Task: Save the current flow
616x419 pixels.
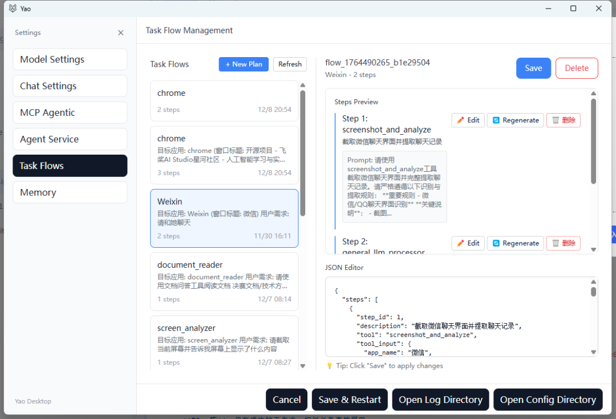Action: pos(533,68)
